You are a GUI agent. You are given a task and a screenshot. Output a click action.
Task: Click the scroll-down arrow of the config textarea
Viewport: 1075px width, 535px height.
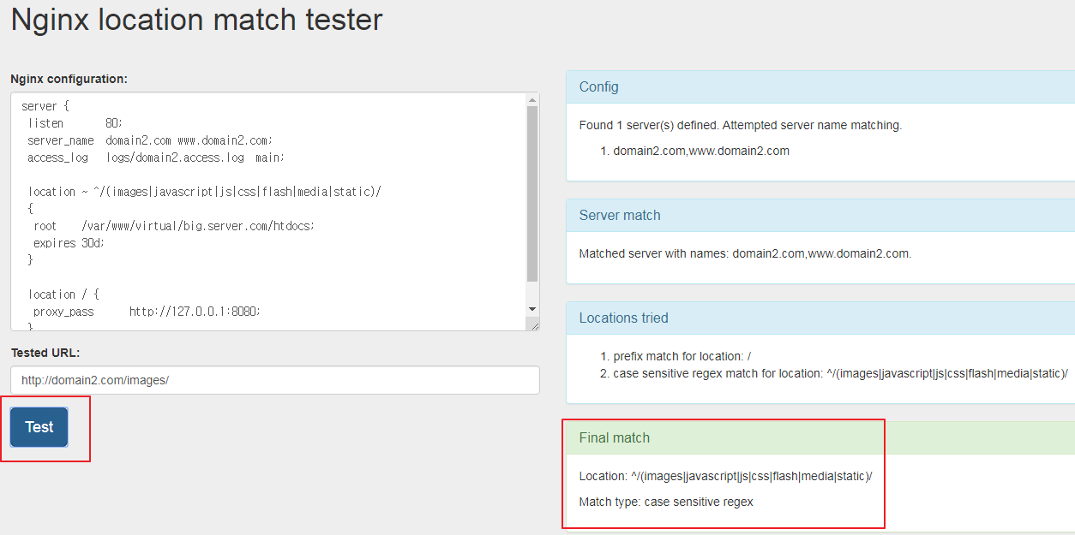pos(532,309)
